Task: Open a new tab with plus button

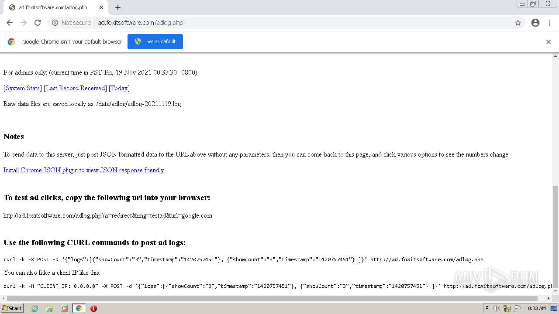Action: [118, 7]
